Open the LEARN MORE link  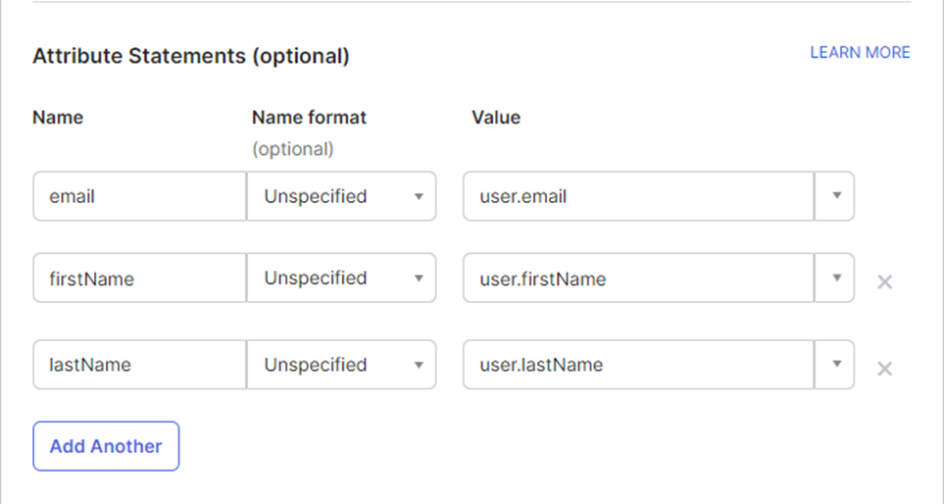860,53
